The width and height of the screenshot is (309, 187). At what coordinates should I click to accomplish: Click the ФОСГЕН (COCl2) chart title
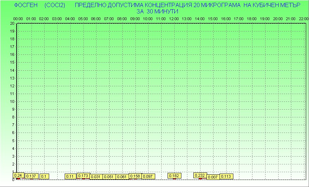tap(39, 5)
